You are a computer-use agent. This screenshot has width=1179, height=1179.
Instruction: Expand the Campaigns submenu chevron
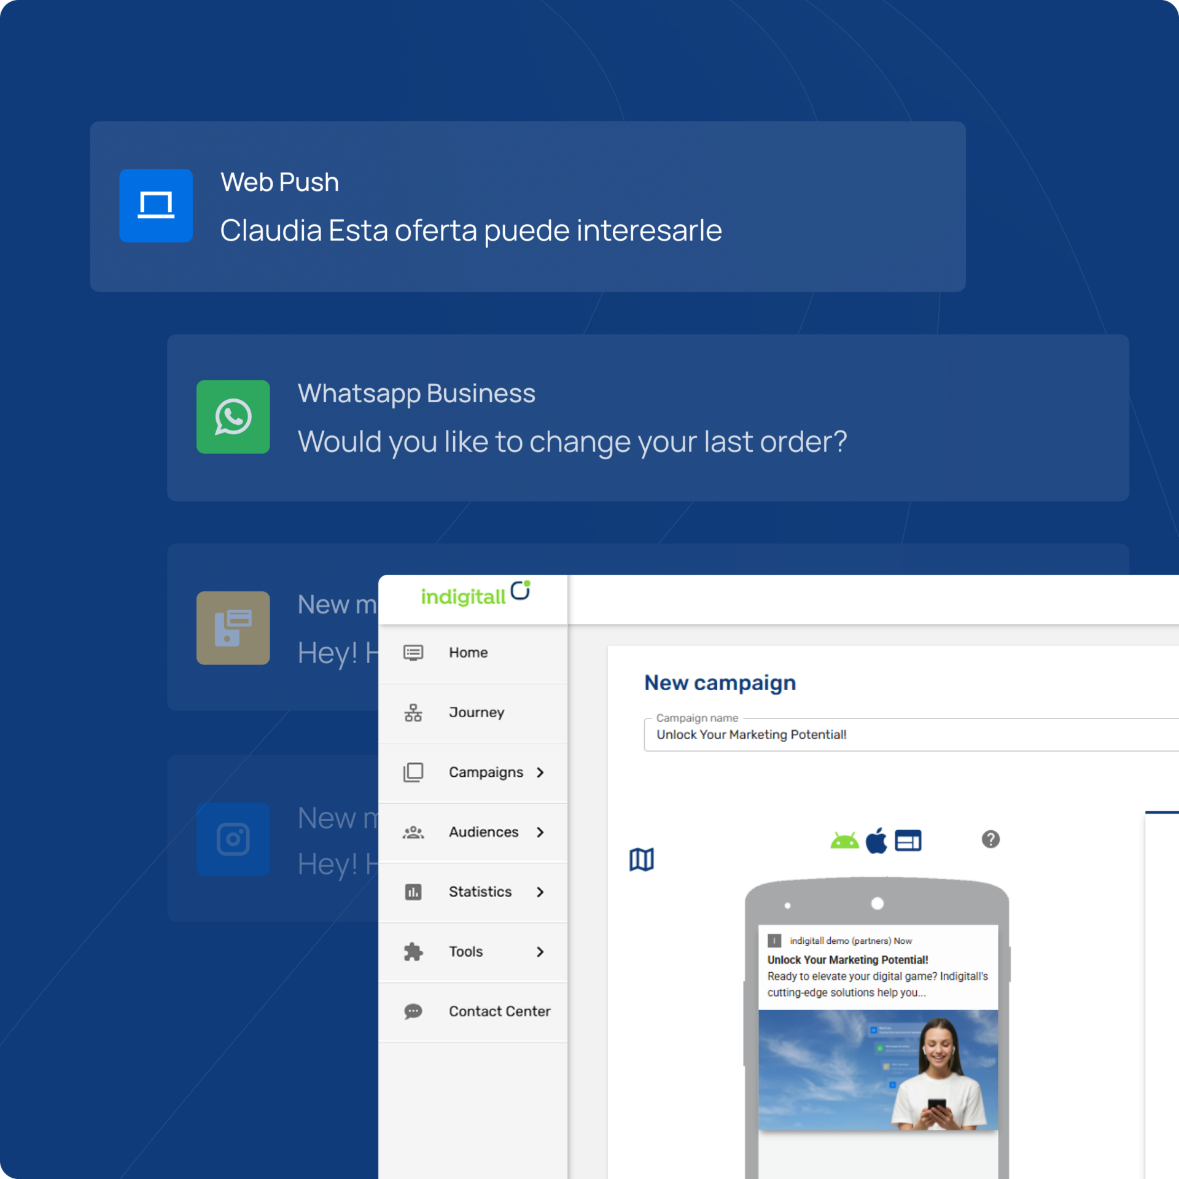(x=540, y=772)
